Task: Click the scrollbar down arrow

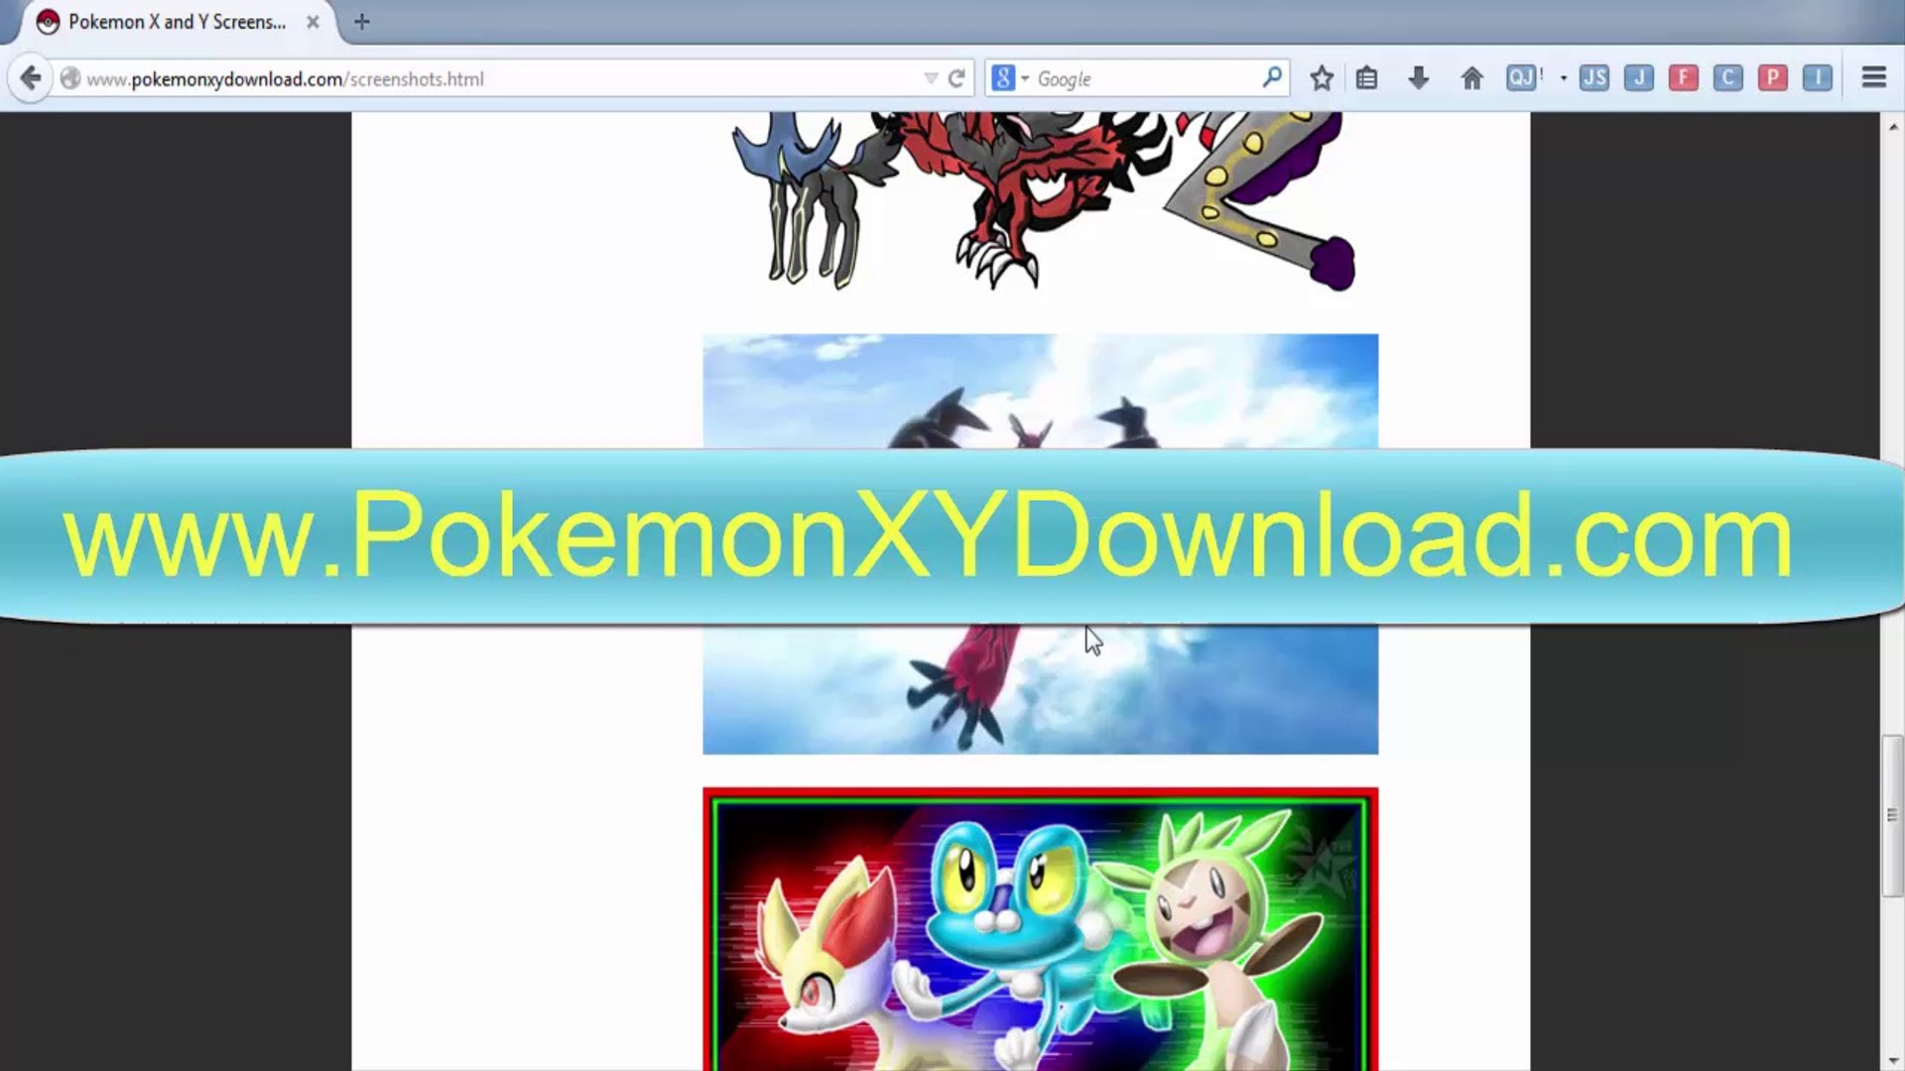Action: tap(1892, 1060)
